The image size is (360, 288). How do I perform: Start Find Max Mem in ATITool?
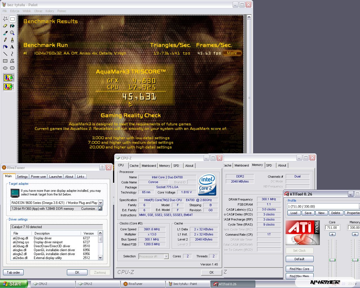300,276
